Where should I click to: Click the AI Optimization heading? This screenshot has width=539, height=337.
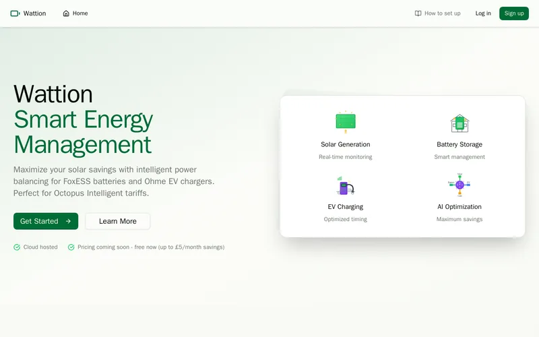click(x=459, y=207)
